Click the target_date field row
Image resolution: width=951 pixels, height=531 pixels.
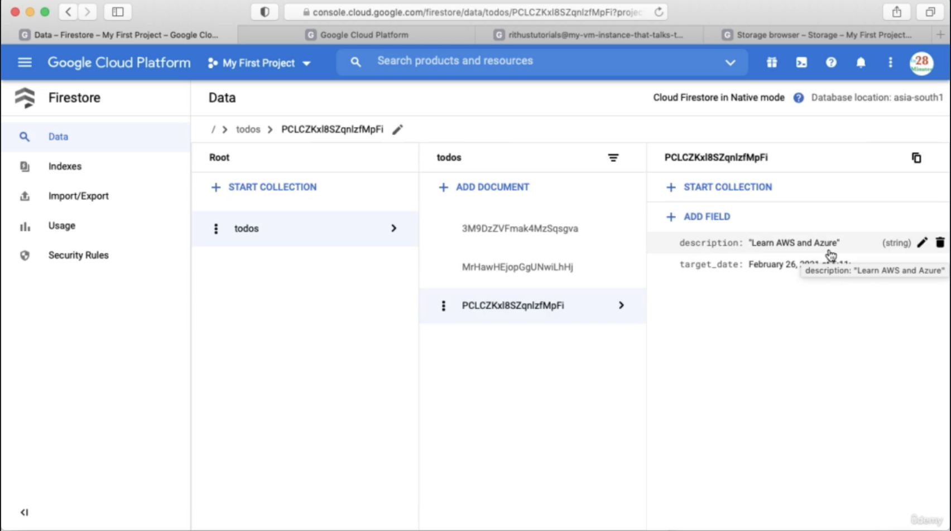[799, 264]
